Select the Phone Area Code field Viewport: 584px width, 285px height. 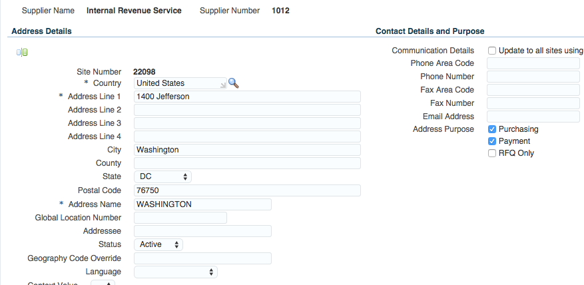[533, 63]
